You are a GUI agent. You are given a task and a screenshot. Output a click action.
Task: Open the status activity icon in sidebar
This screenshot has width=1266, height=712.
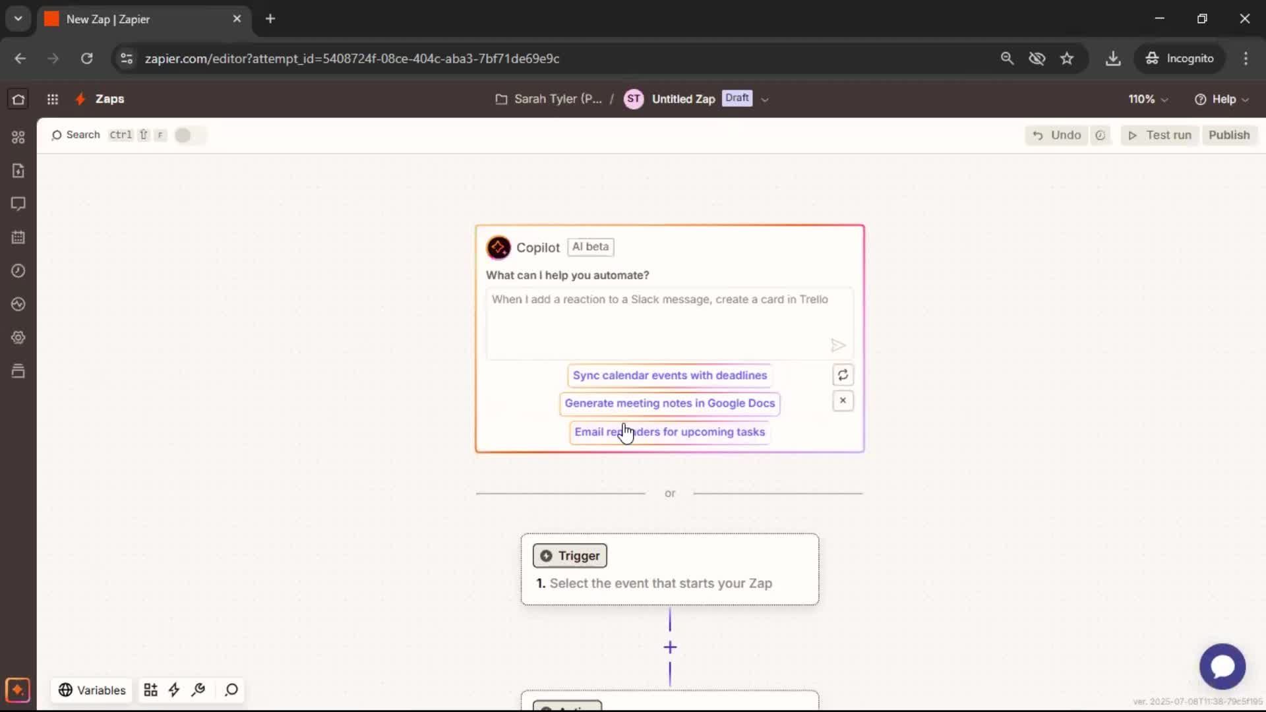[18, 304]
